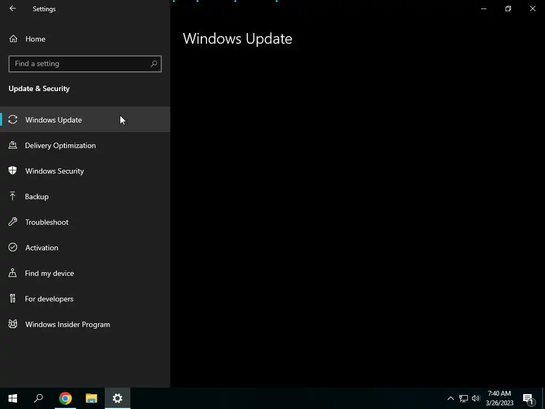Click the Delivery Optimization icon
Screen dimensions: 545x409
(13, 145)
